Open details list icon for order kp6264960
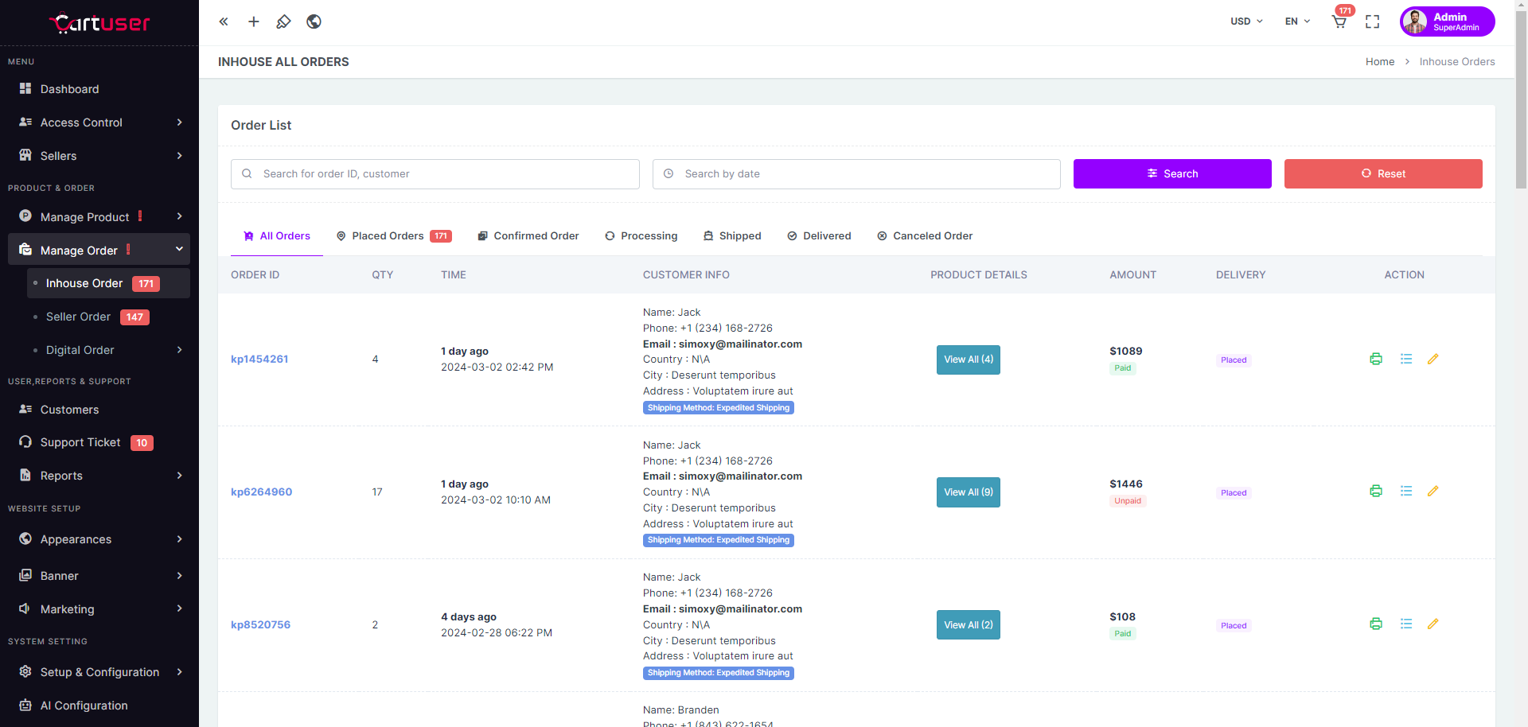This screenshot has height=727, width=1528. pyautogui.click(x=1406, y=492)
